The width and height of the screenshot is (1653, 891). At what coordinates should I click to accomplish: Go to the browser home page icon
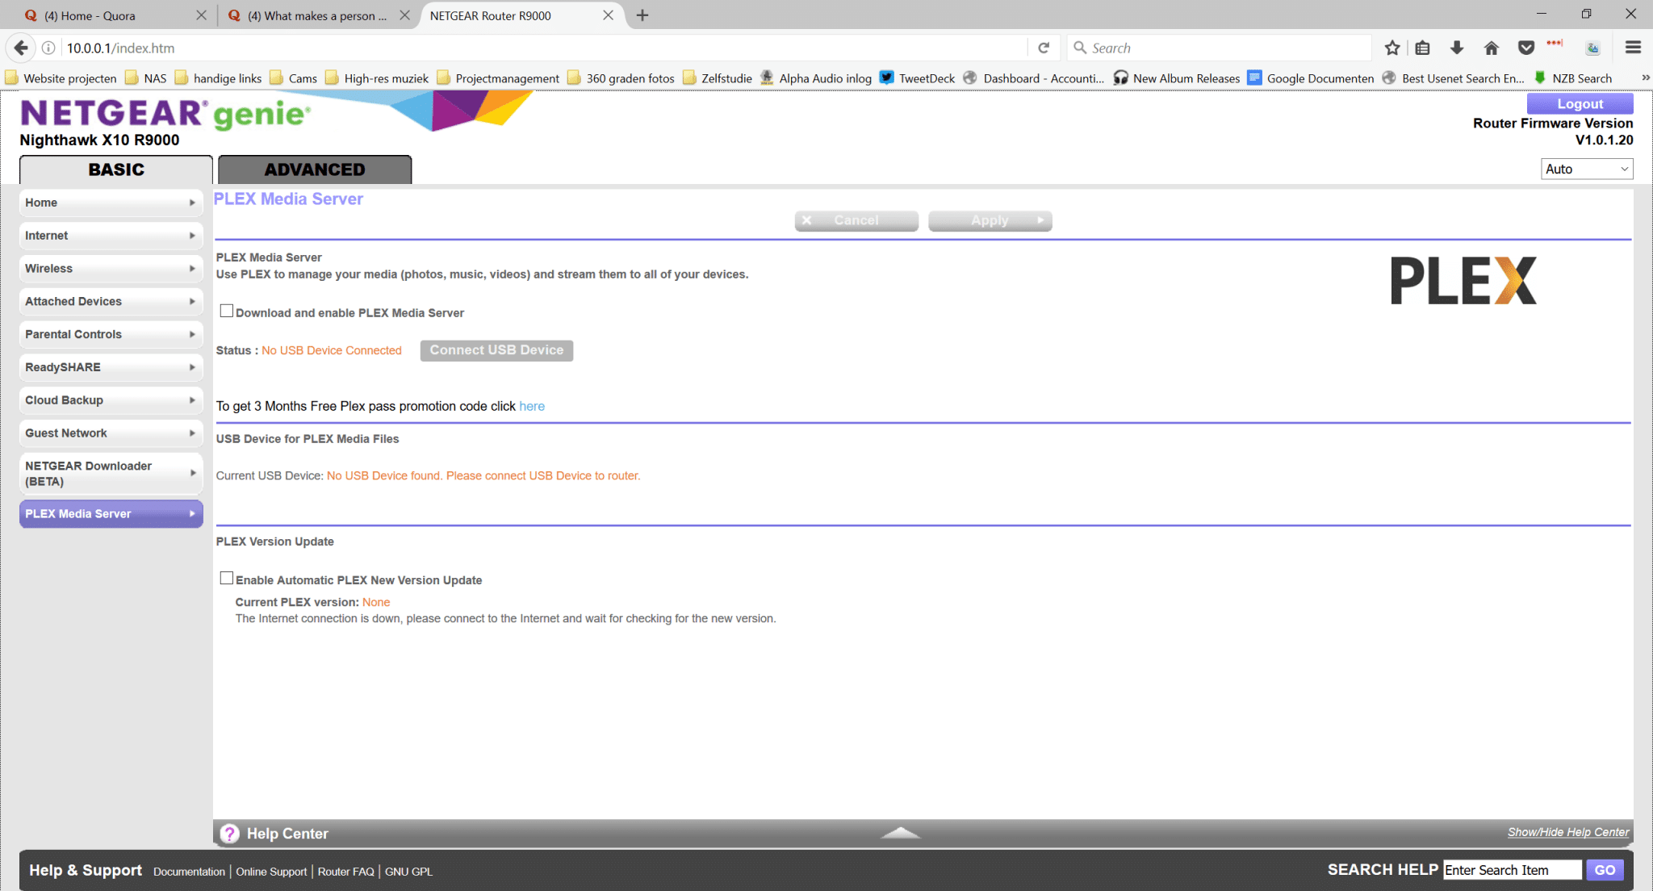point(1492,48)
